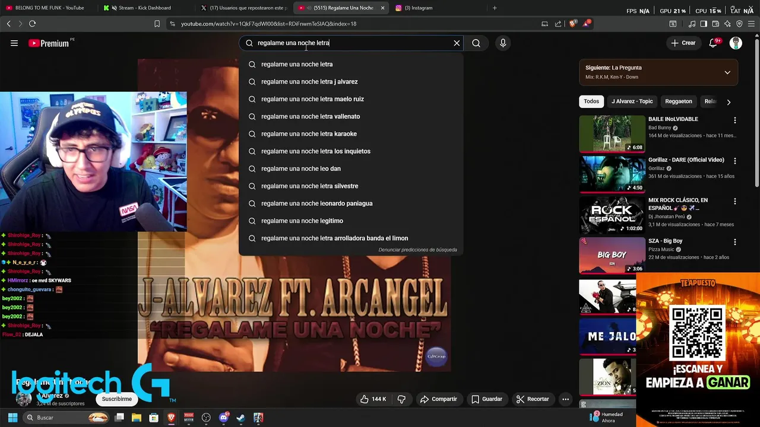Start voice search with the microphone
This screenshot has height=427, width=760.
tap(503, 43)
